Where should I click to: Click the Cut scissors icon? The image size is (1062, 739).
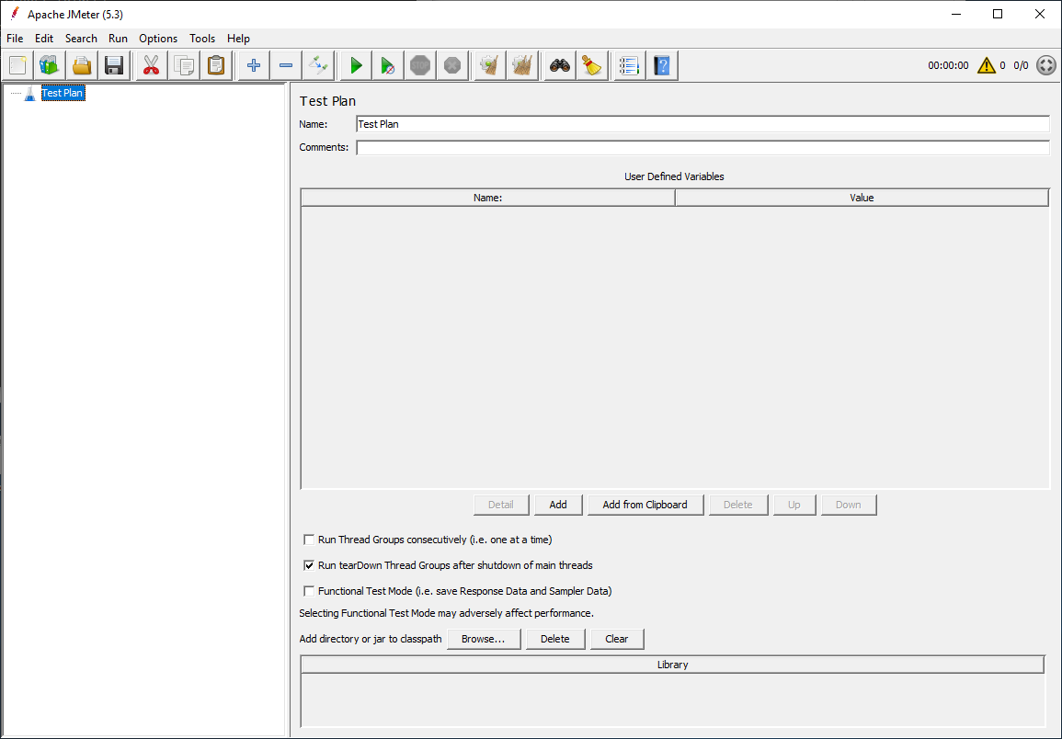pos(151,65)
